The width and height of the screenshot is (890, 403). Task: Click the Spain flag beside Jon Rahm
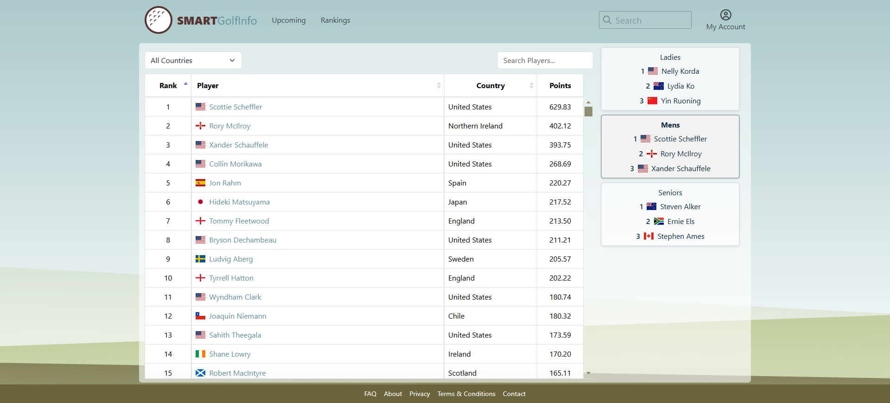200,183
